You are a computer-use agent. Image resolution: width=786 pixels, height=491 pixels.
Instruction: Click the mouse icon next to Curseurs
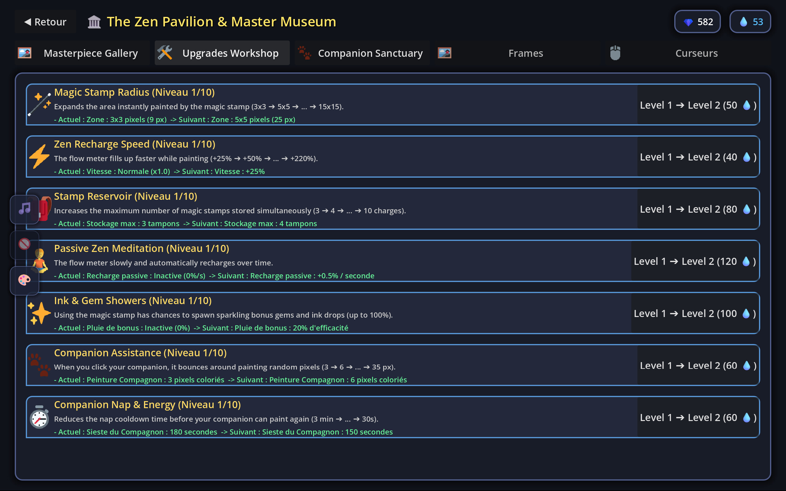coord(615,53)
